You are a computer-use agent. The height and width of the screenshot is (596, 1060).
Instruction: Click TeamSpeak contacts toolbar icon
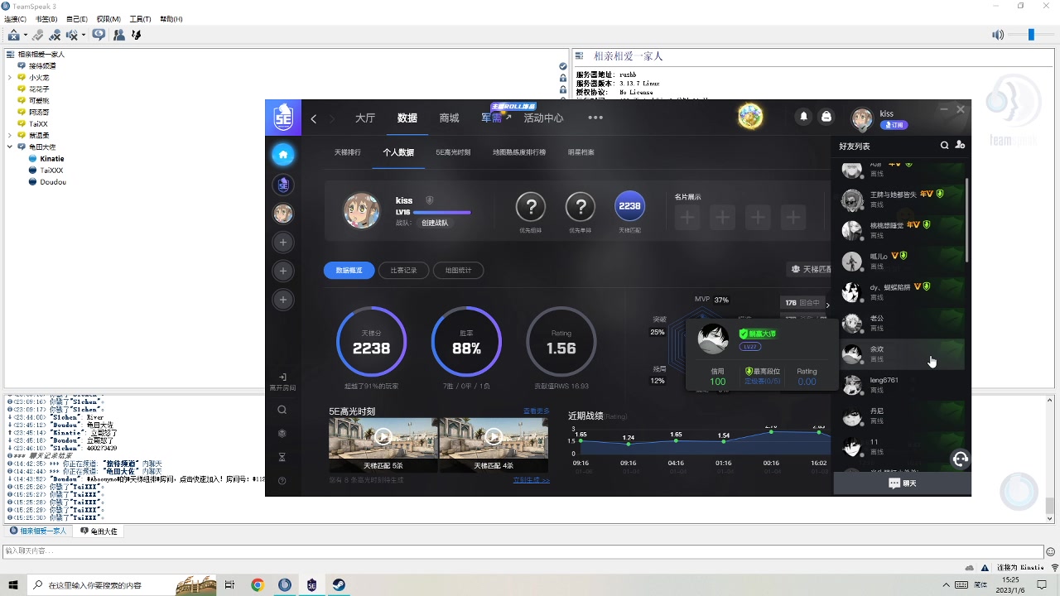(x=119, y=35)
